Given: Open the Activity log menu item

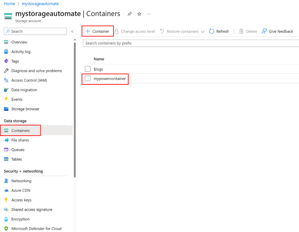Looking at the screenshot, I should click(x=21, y=52).
